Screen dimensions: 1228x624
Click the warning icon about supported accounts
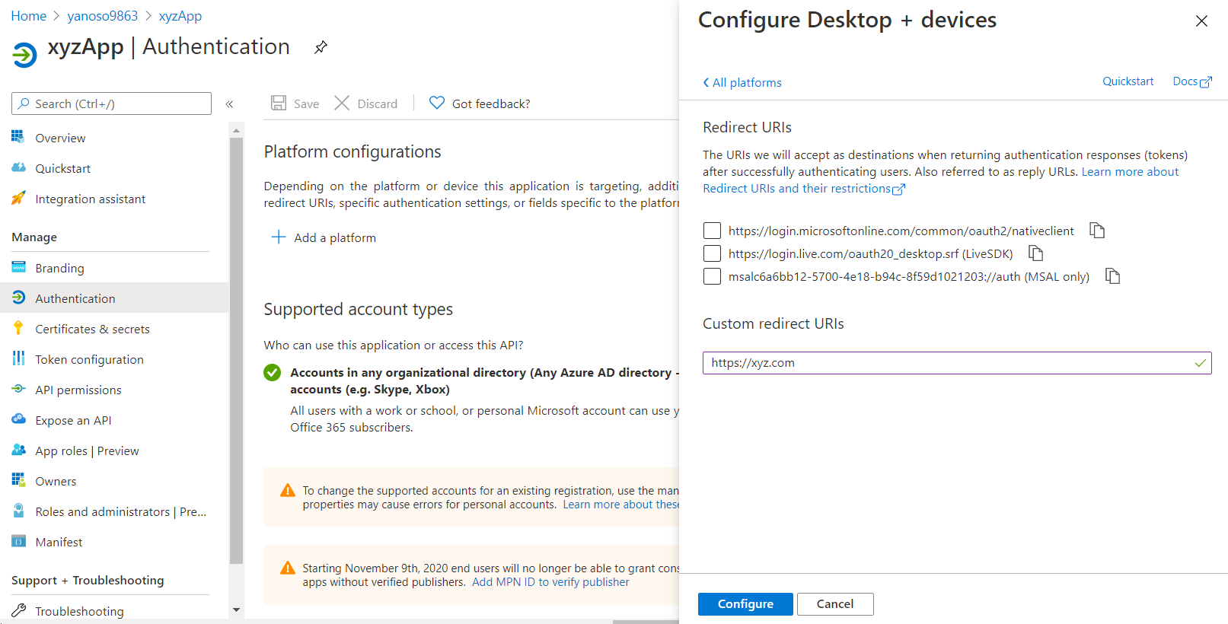coord(288,491)
